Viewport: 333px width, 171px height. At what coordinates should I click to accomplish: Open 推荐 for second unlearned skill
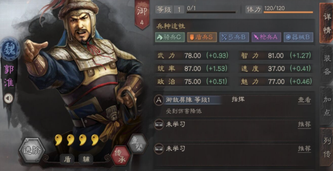(x=304, y=149)
